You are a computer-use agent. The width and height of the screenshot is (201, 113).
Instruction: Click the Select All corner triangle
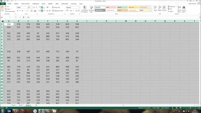2,21
